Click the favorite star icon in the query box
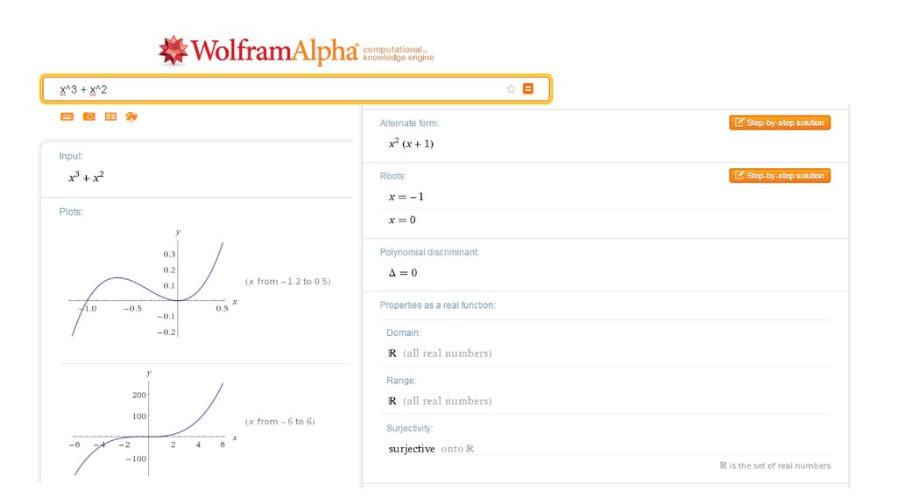This screenshot has width=897, height=504. click(511, 88)
